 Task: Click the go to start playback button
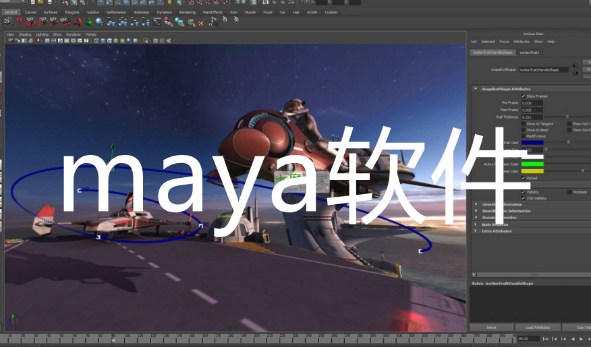[545, 339]
